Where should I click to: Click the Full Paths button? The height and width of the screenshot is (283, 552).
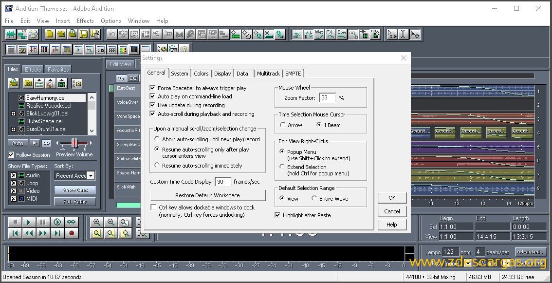pyautogui.click(x=75, y=202)
